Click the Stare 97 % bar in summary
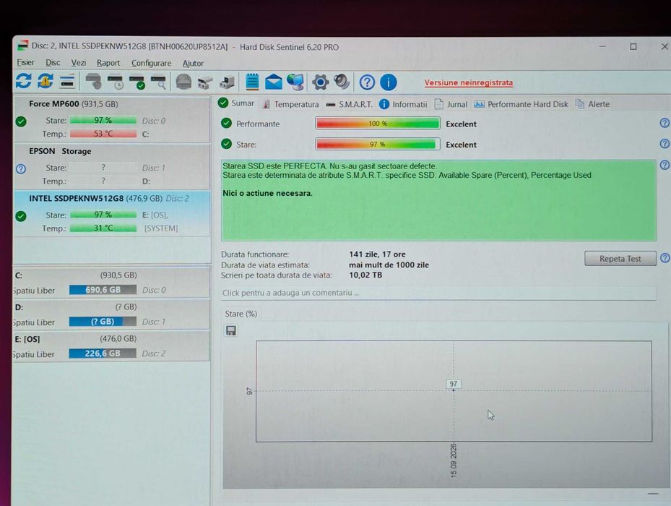 378,144
